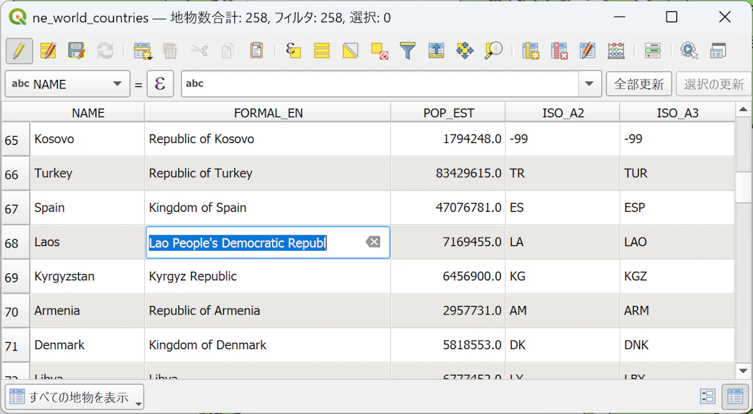
Task: Zoom map to selected rows
Action: (493, 50)
